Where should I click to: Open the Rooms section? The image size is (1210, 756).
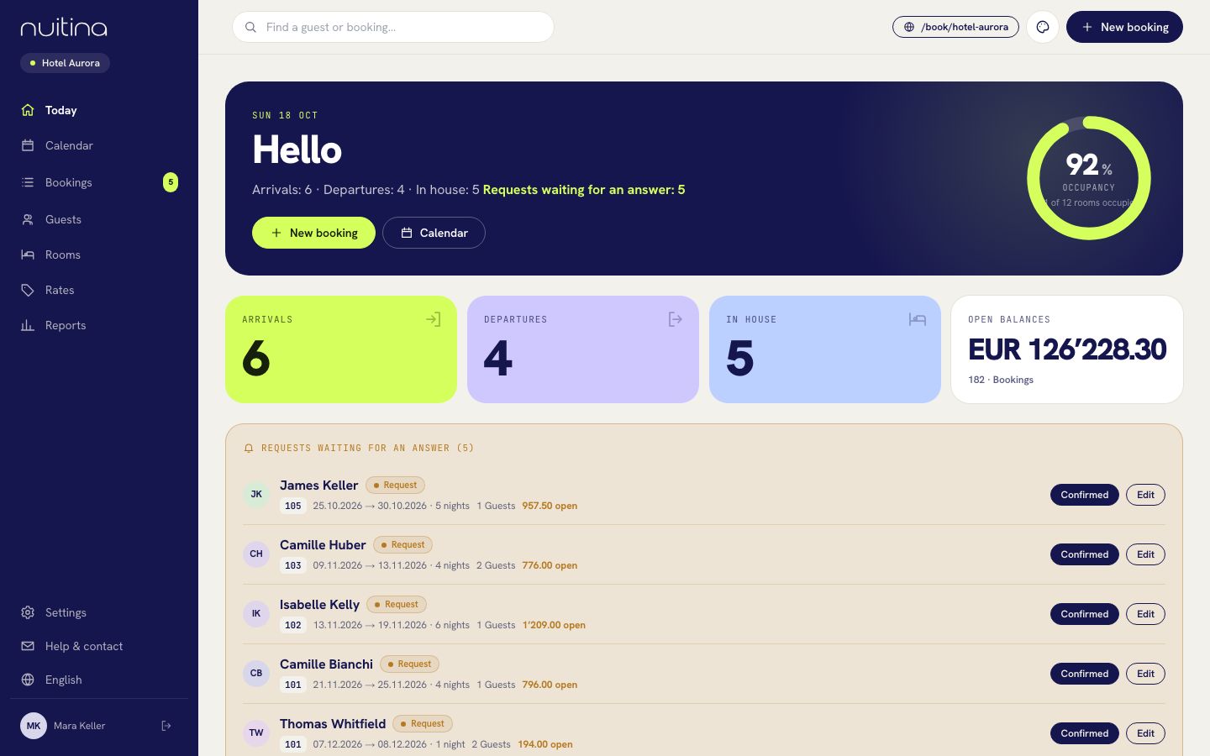pos(99,255)
